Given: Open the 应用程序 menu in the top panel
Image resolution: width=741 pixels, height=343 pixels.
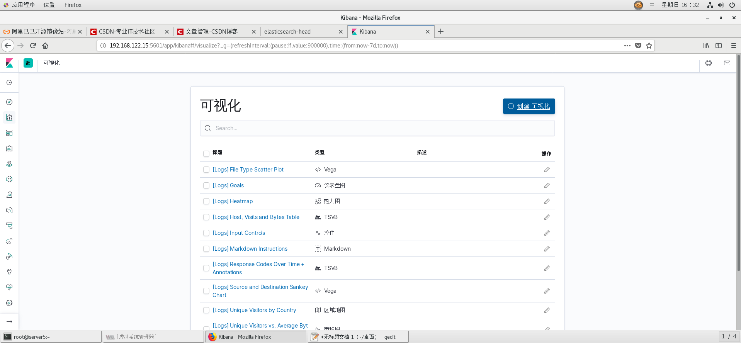Looking at the screenshot, I should [23, 5].
